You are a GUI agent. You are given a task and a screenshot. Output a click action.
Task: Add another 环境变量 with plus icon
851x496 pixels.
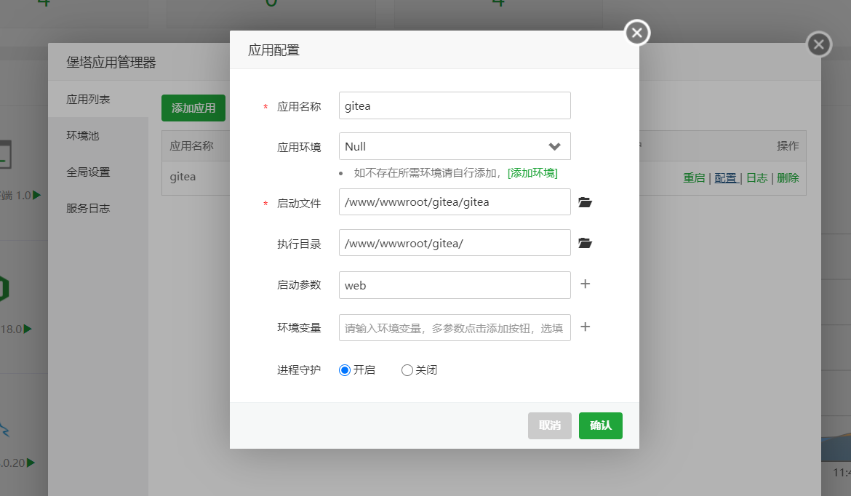pos(585,327)
